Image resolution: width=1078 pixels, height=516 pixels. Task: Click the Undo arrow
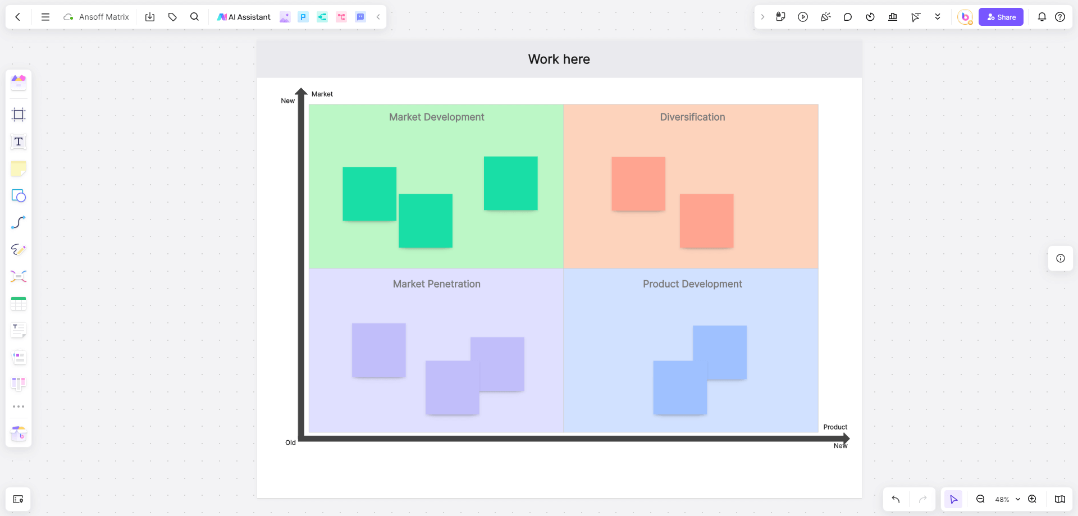896,499
